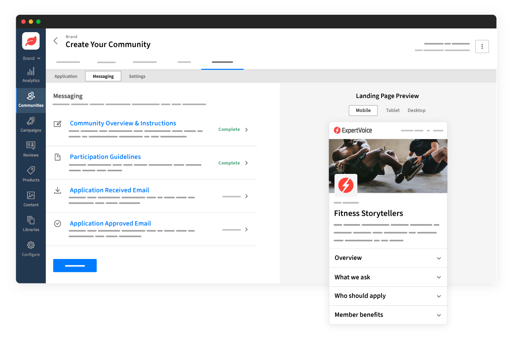Expand the Member benefits section

pyautogui.click(x=388, y=315)
